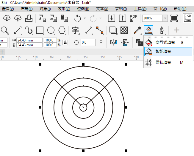Select the Eyedropper tool
Viewport: 194px width, 156px height.
[137, 30]
